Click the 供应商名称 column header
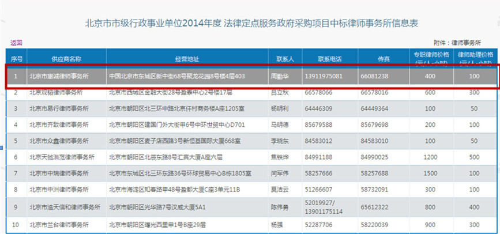 click(66, 59)
